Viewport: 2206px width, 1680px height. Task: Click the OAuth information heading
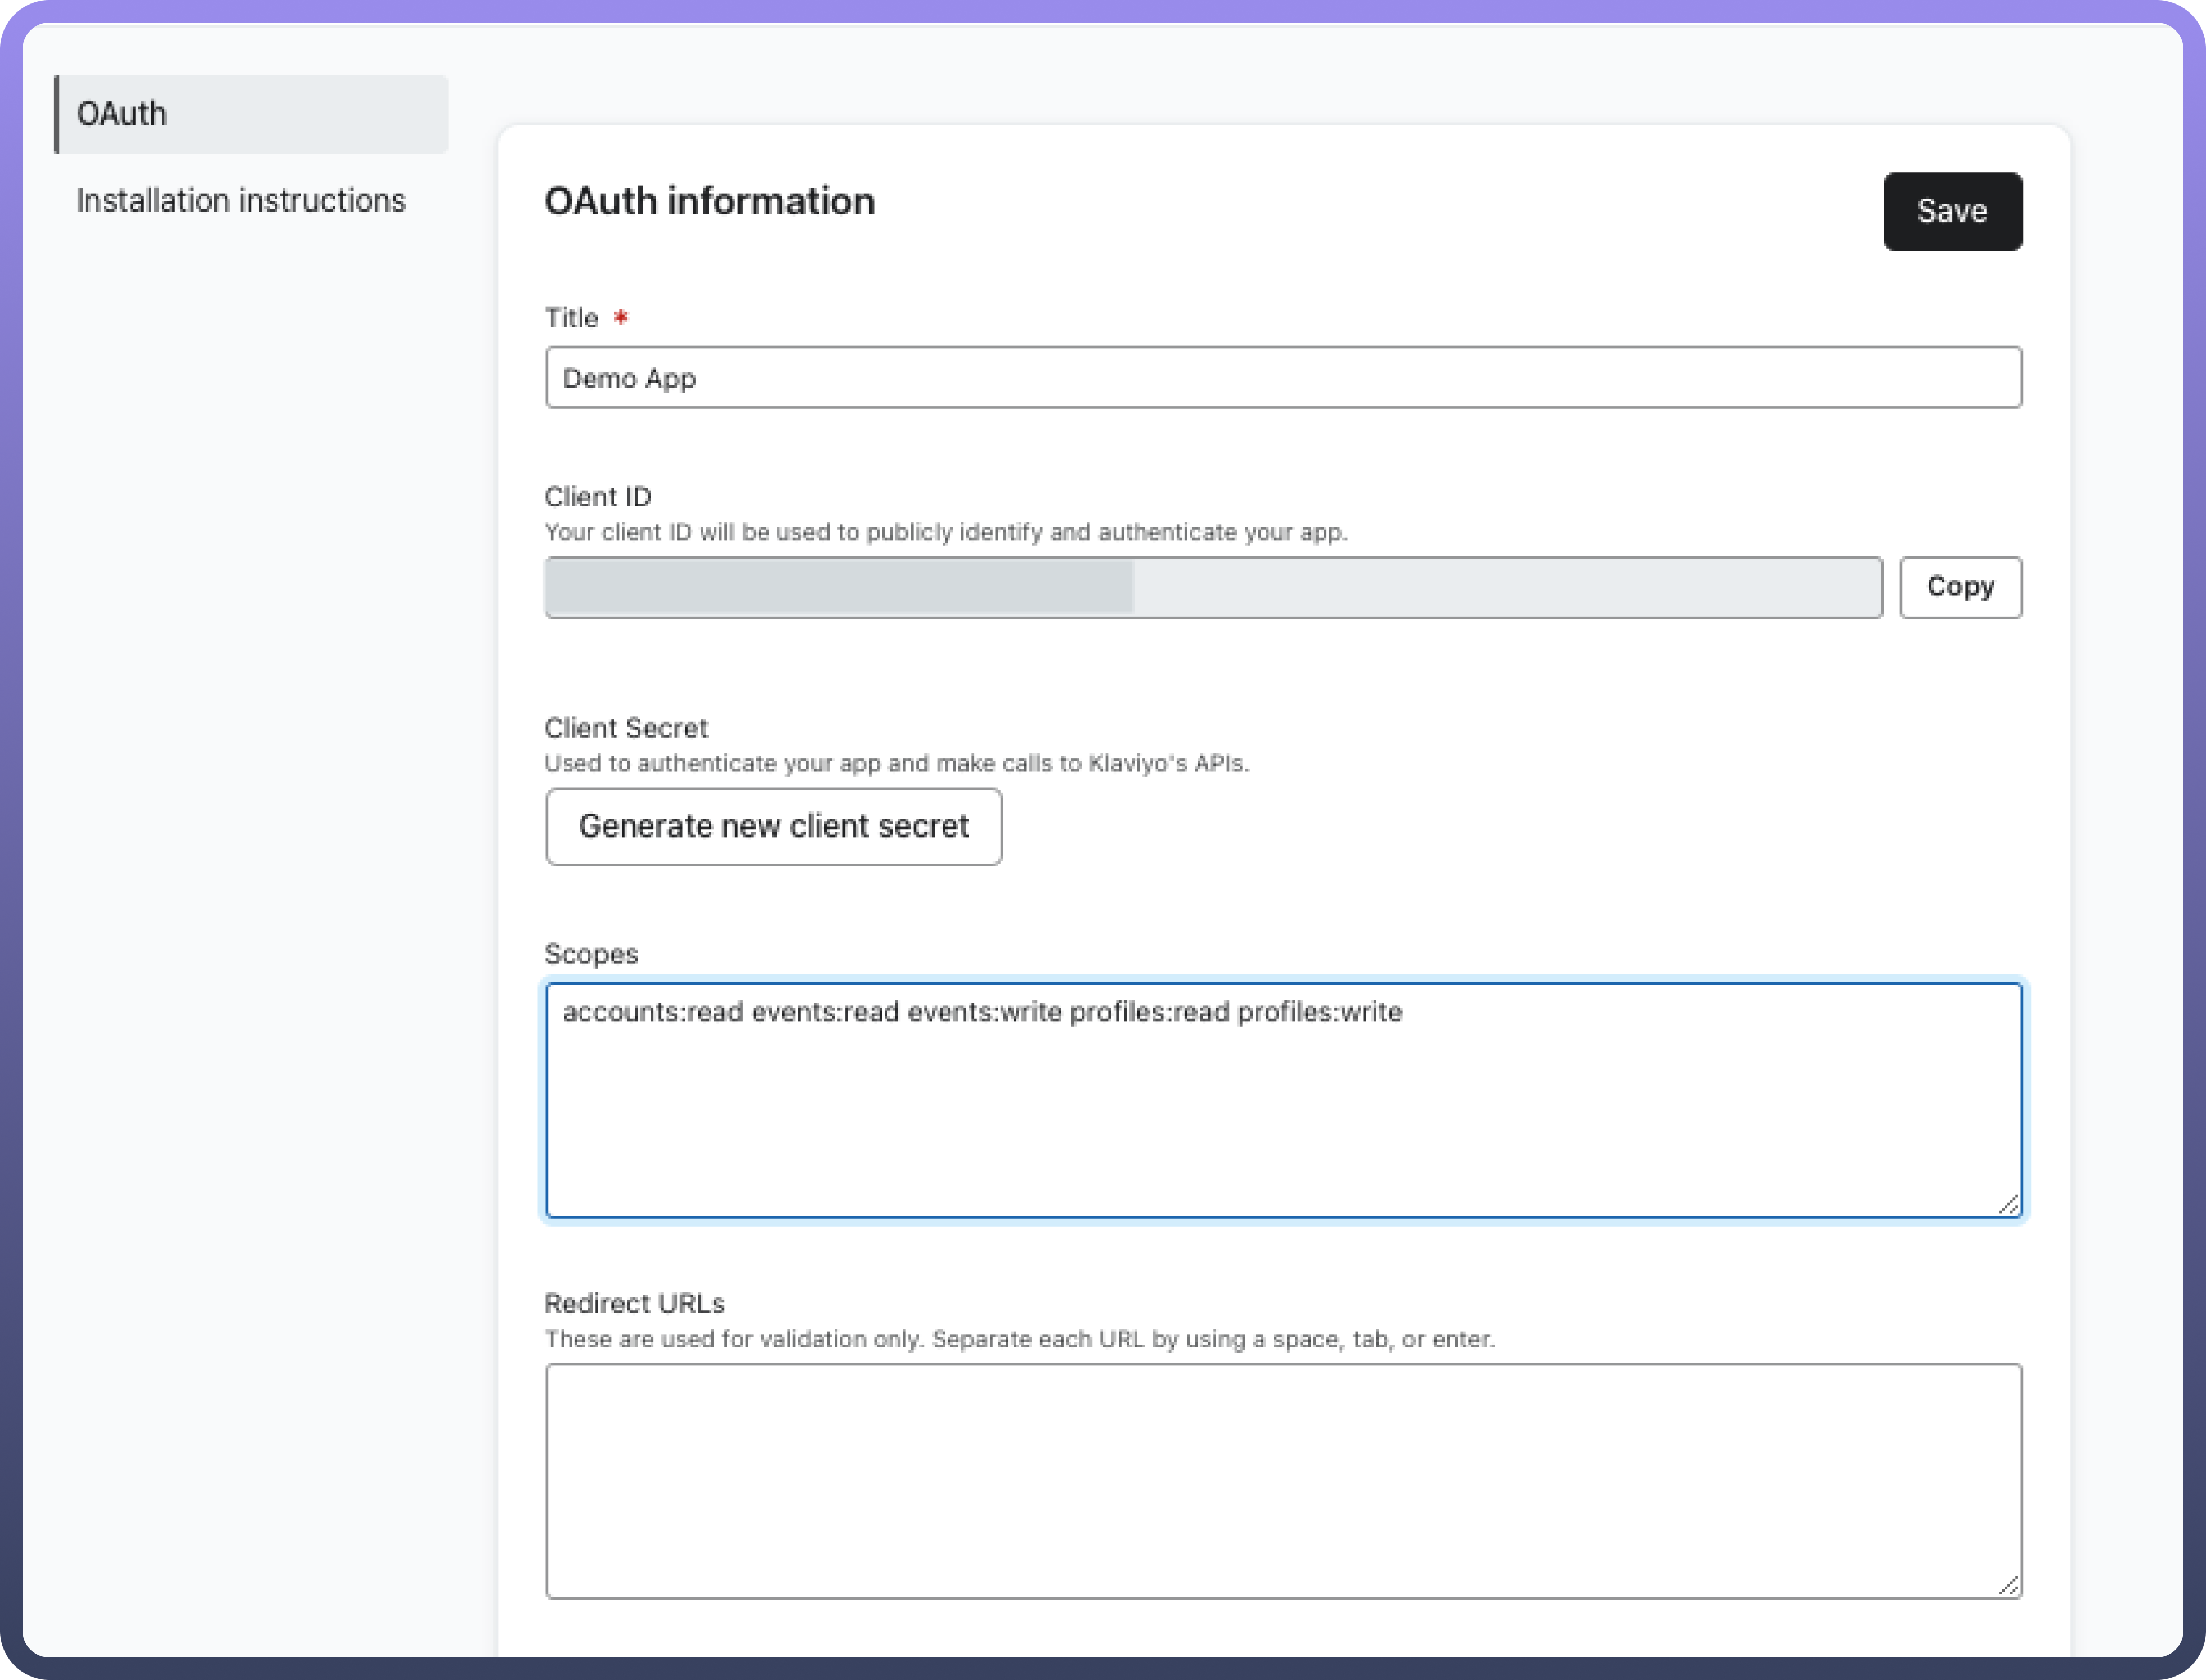point(709,202)
